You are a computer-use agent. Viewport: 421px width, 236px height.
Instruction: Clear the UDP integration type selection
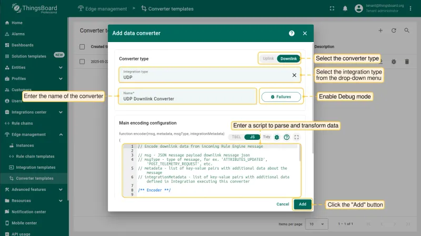[294, 75]
